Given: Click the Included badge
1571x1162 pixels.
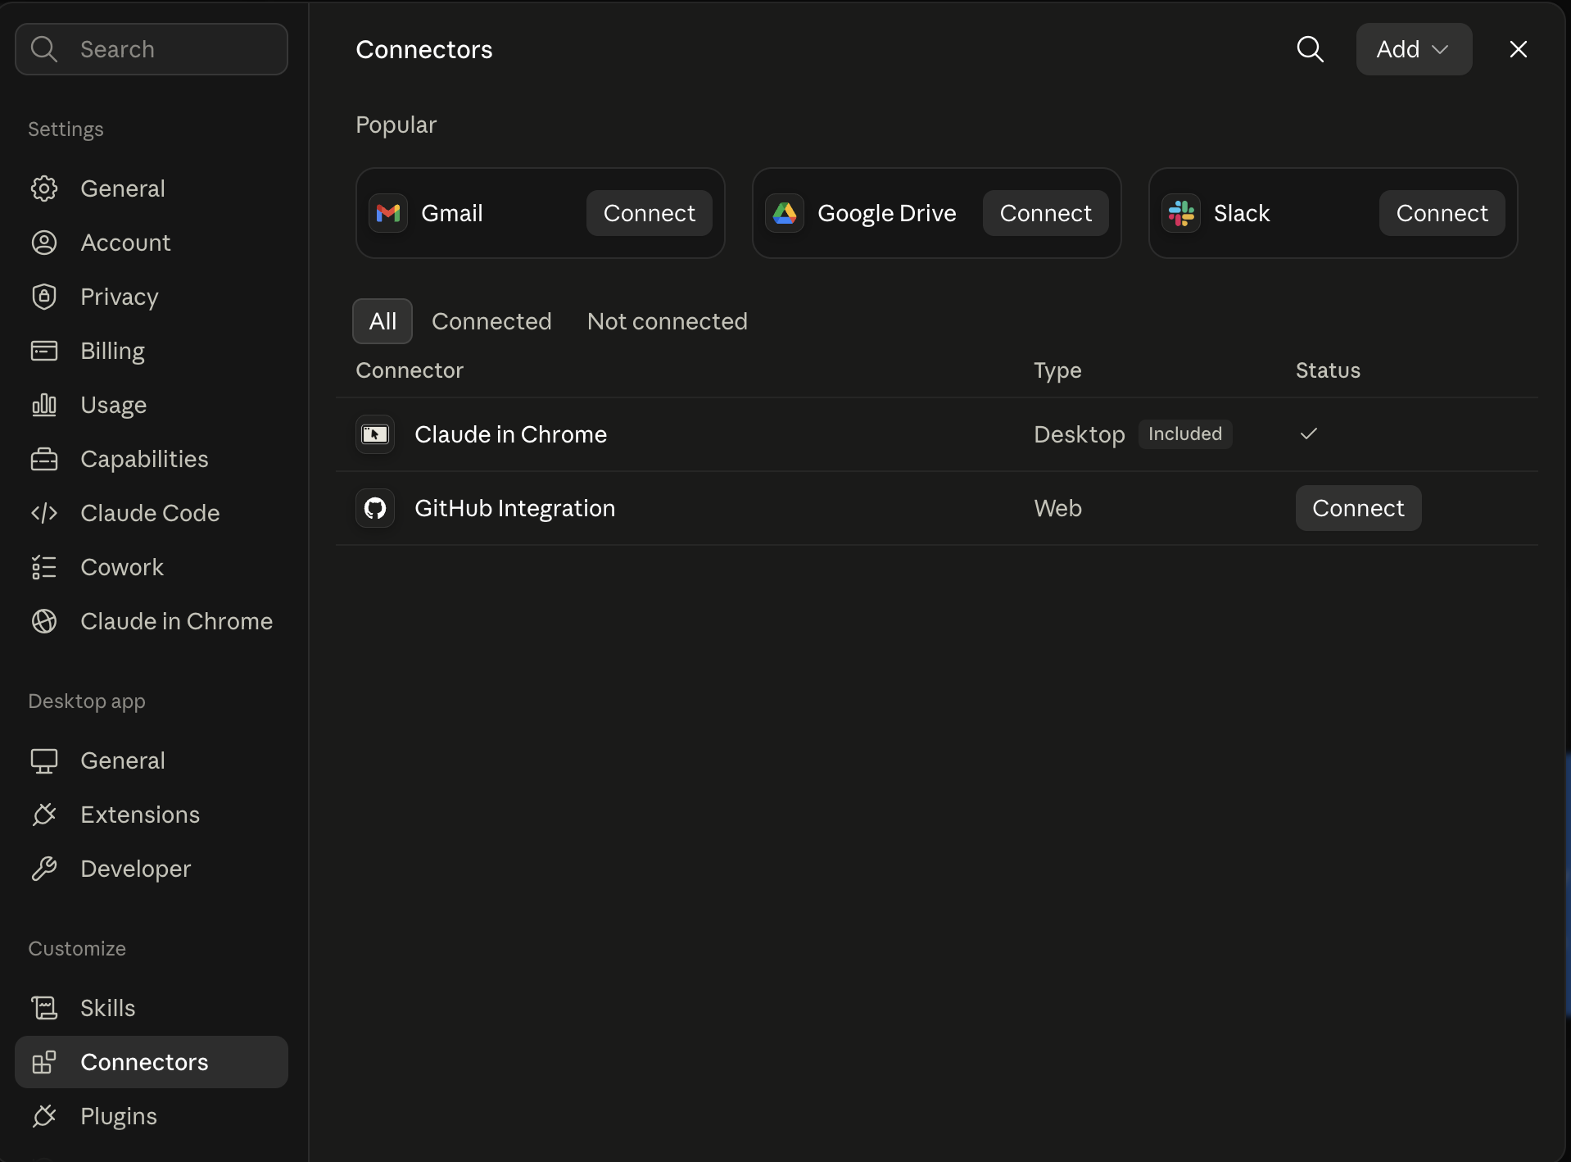Looking at the screenshot, I should tap(1185, 433).
